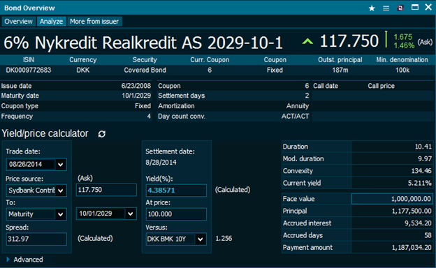This screenshot has height=268, width=436.
Task: Open the 10/01/2029 date dropdown
Action: pyautogui.click(x=131, y=214)
